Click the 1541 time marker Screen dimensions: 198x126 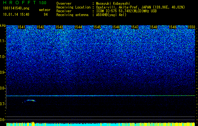click(22, 27)
